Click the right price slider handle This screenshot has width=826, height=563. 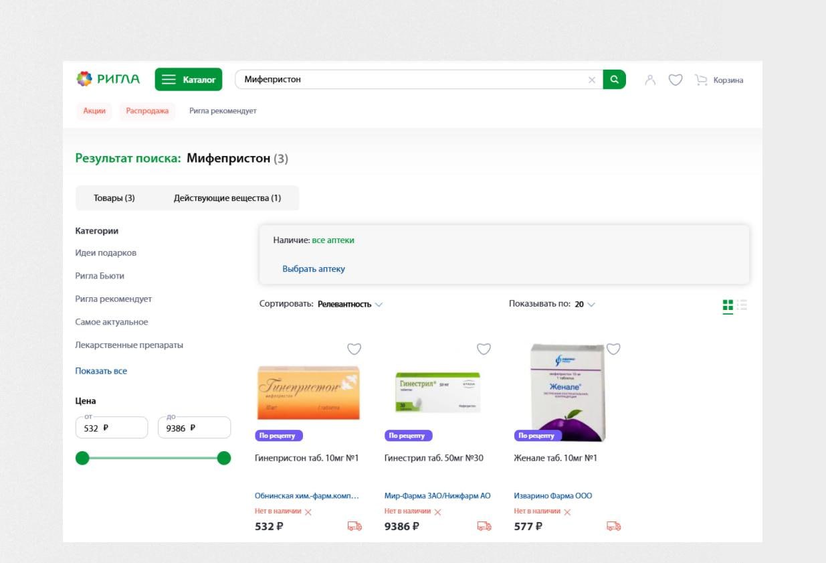(224, 458)
